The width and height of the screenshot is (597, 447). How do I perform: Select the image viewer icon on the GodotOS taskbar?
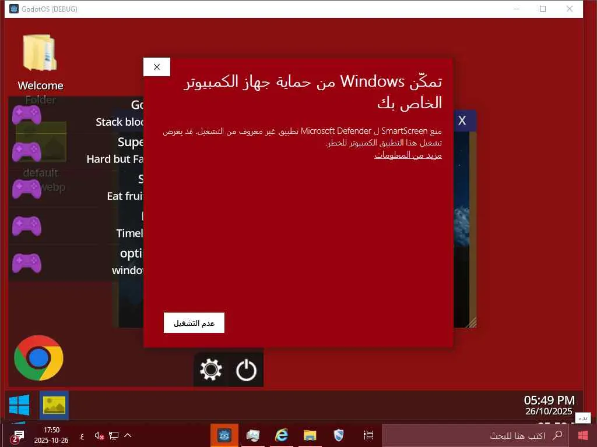[x=54, y=405]
